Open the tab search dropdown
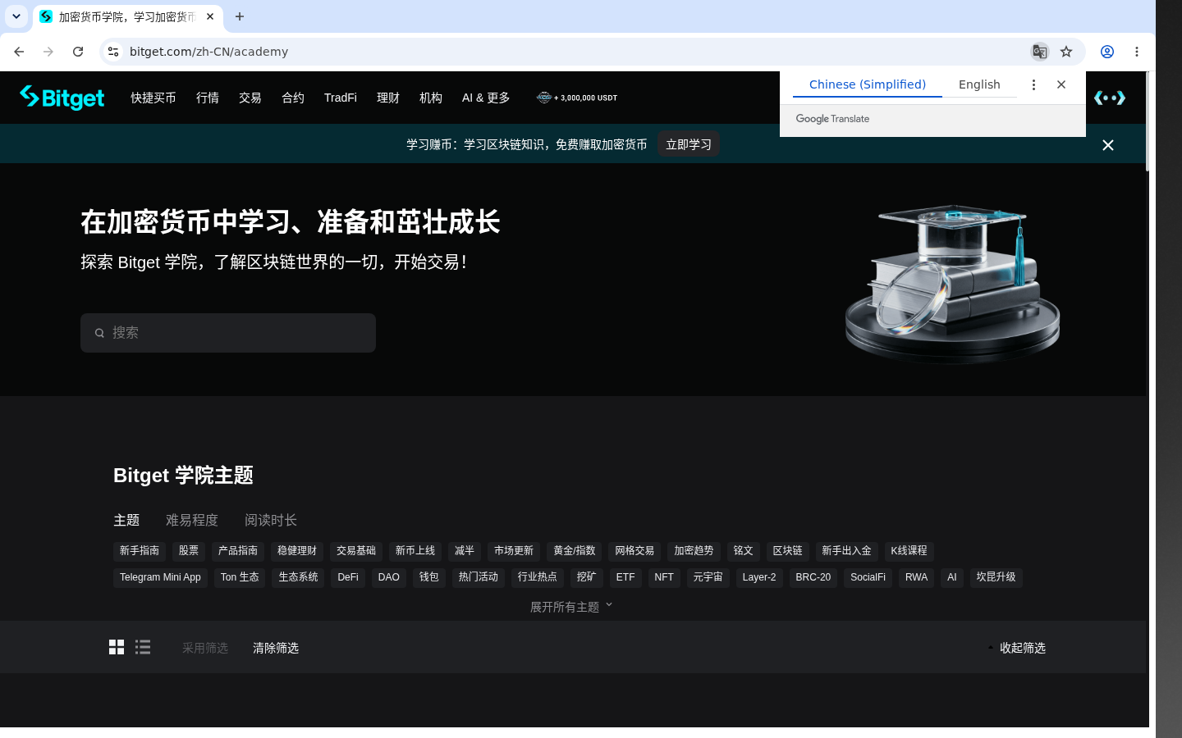 click(16, 16)
